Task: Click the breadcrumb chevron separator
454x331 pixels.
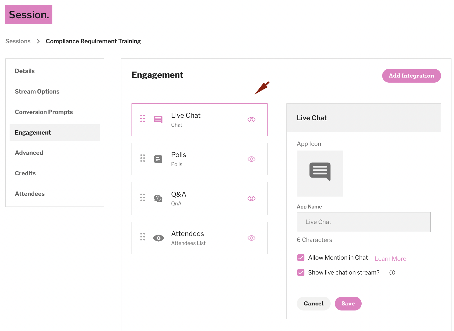Action: pos(38,41)
